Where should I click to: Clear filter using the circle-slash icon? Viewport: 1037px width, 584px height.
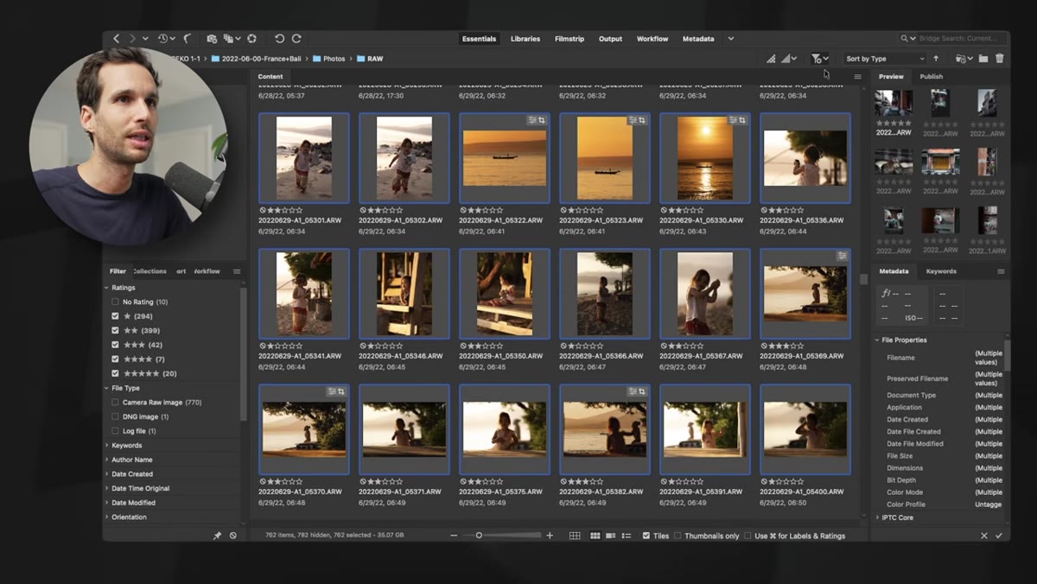tap(233, 536)
